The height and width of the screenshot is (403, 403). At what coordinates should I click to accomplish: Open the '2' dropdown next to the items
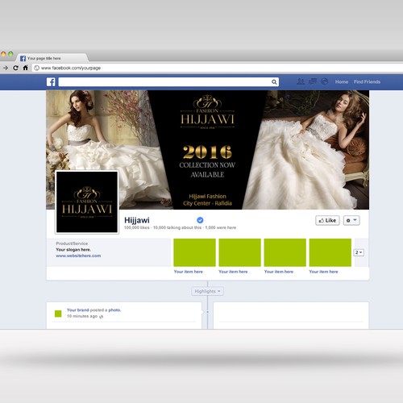click(x=359, y=252)
